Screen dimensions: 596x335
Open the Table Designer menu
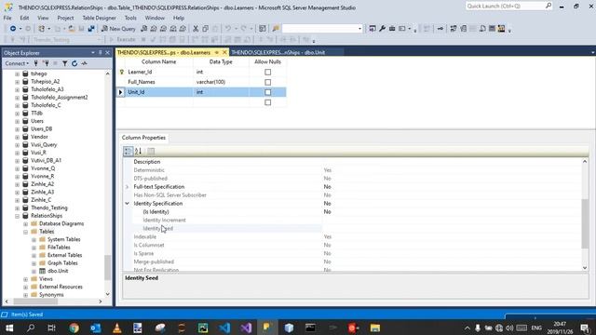(100, 18)
